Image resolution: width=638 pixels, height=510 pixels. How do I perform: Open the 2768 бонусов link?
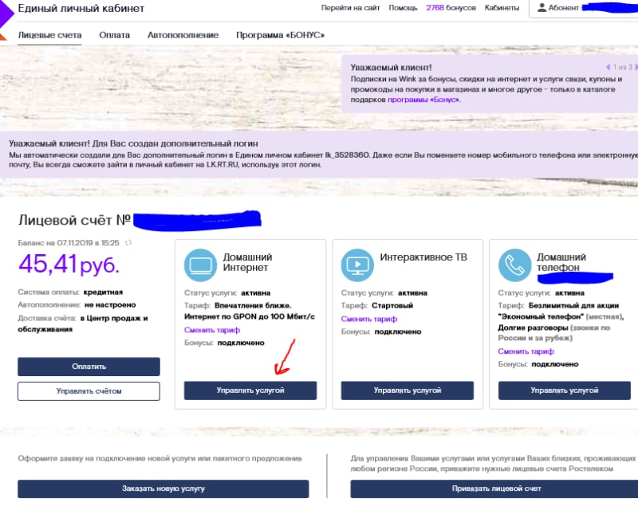[x=451, y=8]
